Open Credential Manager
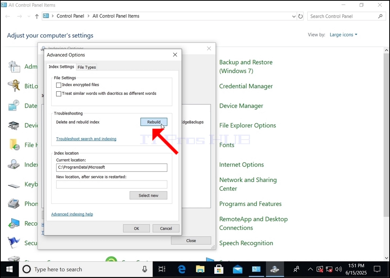Image resolution: width=390 pixels, height=278 pixels. 246,86
